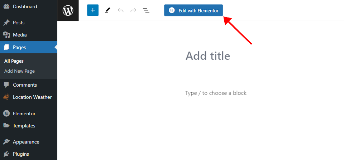Click the Posts pushpin icon

(6, 23)
